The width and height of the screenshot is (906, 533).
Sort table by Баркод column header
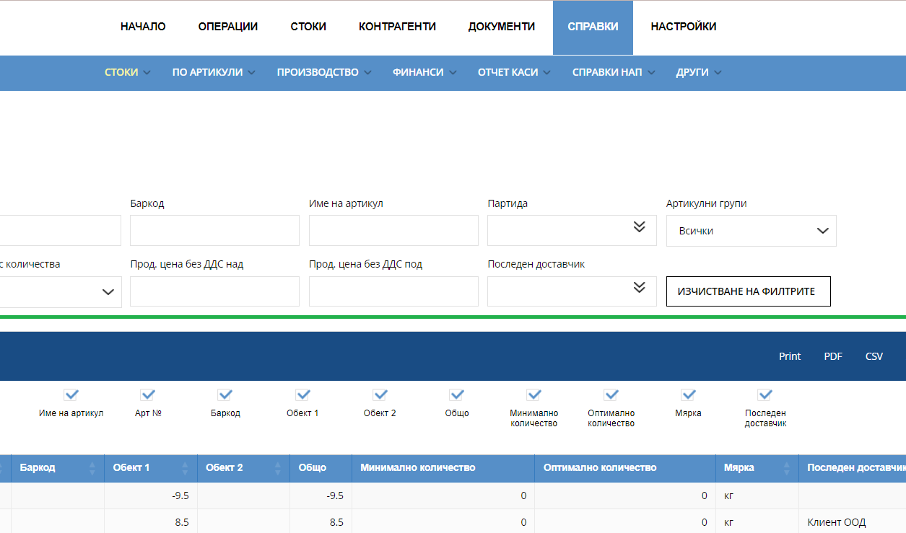tap(58, 468)
